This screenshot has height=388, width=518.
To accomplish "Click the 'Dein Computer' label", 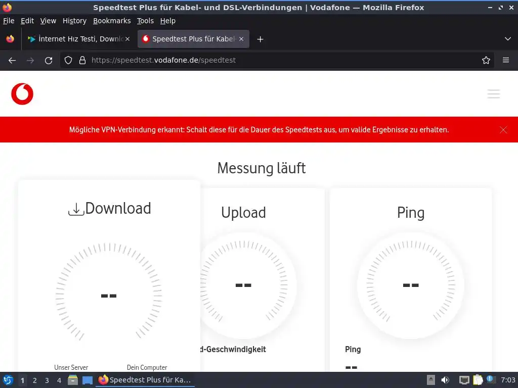I will pos(147,367).
